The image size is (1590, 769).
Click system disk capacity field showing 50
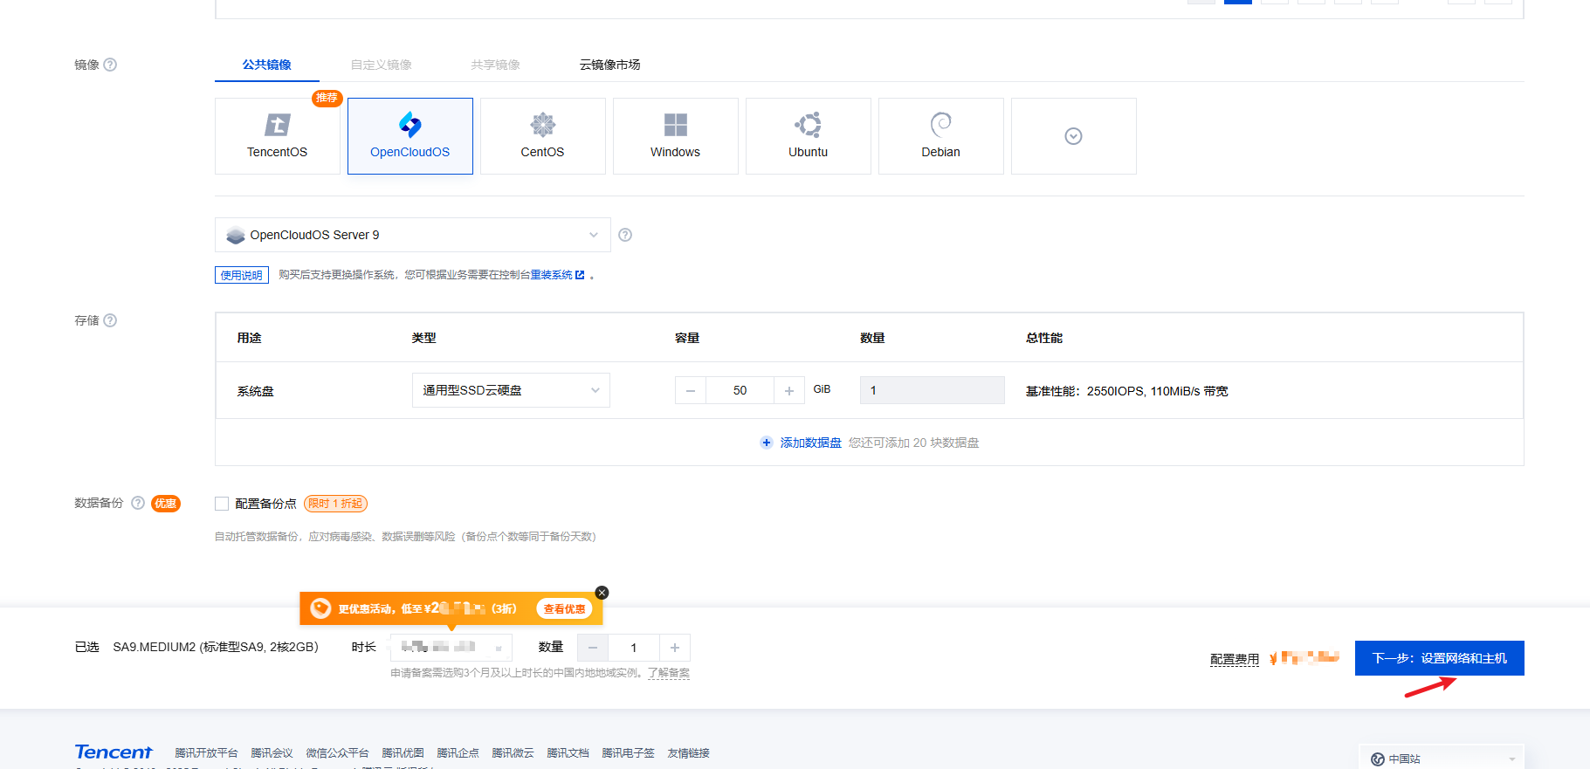click(740, 390)
